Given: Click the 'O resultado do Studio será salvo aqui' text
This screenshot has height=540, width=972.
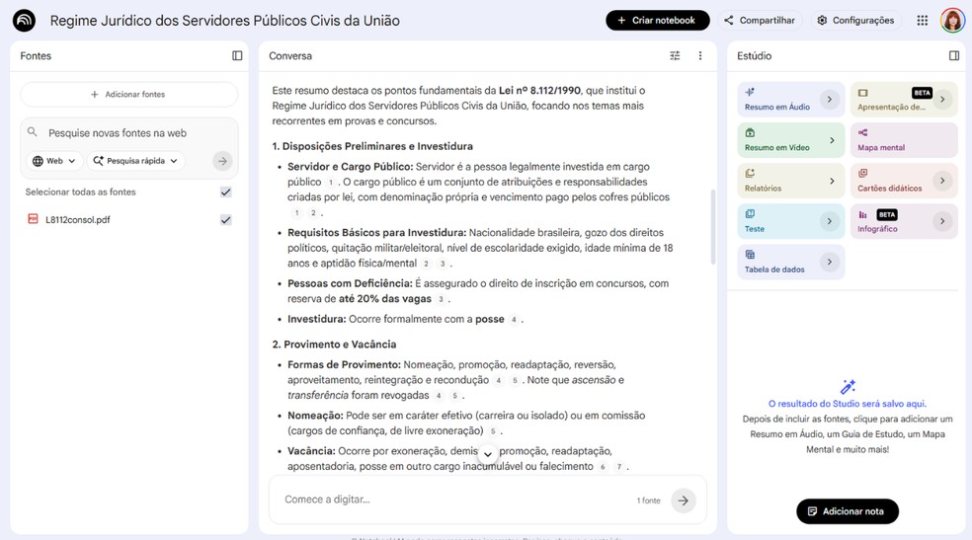Looking at the screenshot, I should pyautogui.click(x=848, y=404).
